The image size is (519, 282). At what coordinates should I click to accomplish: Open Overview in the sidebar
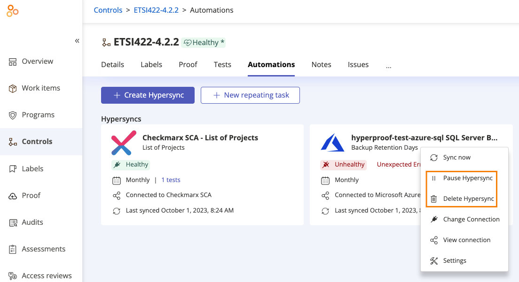[38, 61]
